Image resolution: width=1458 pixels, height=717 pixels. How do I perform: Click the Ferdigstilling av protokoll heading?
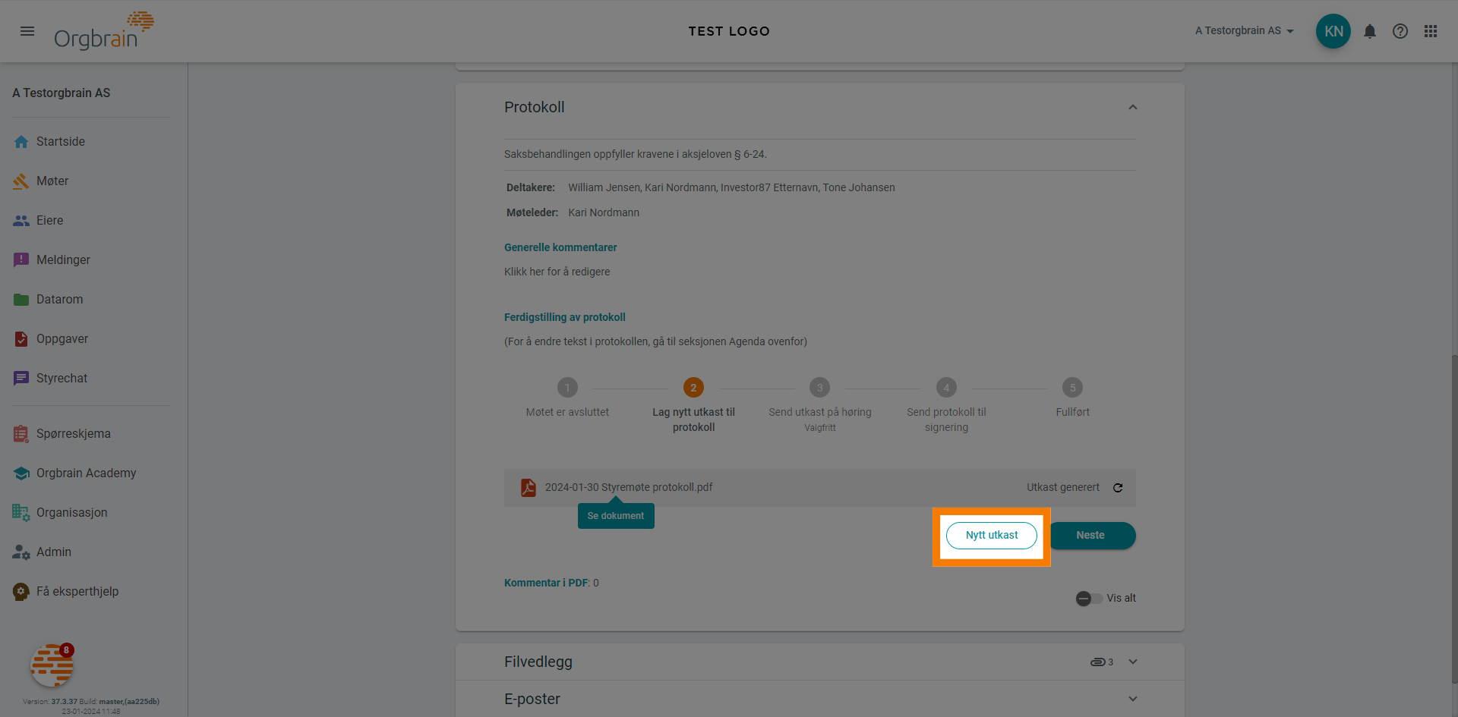click(565, 318)
